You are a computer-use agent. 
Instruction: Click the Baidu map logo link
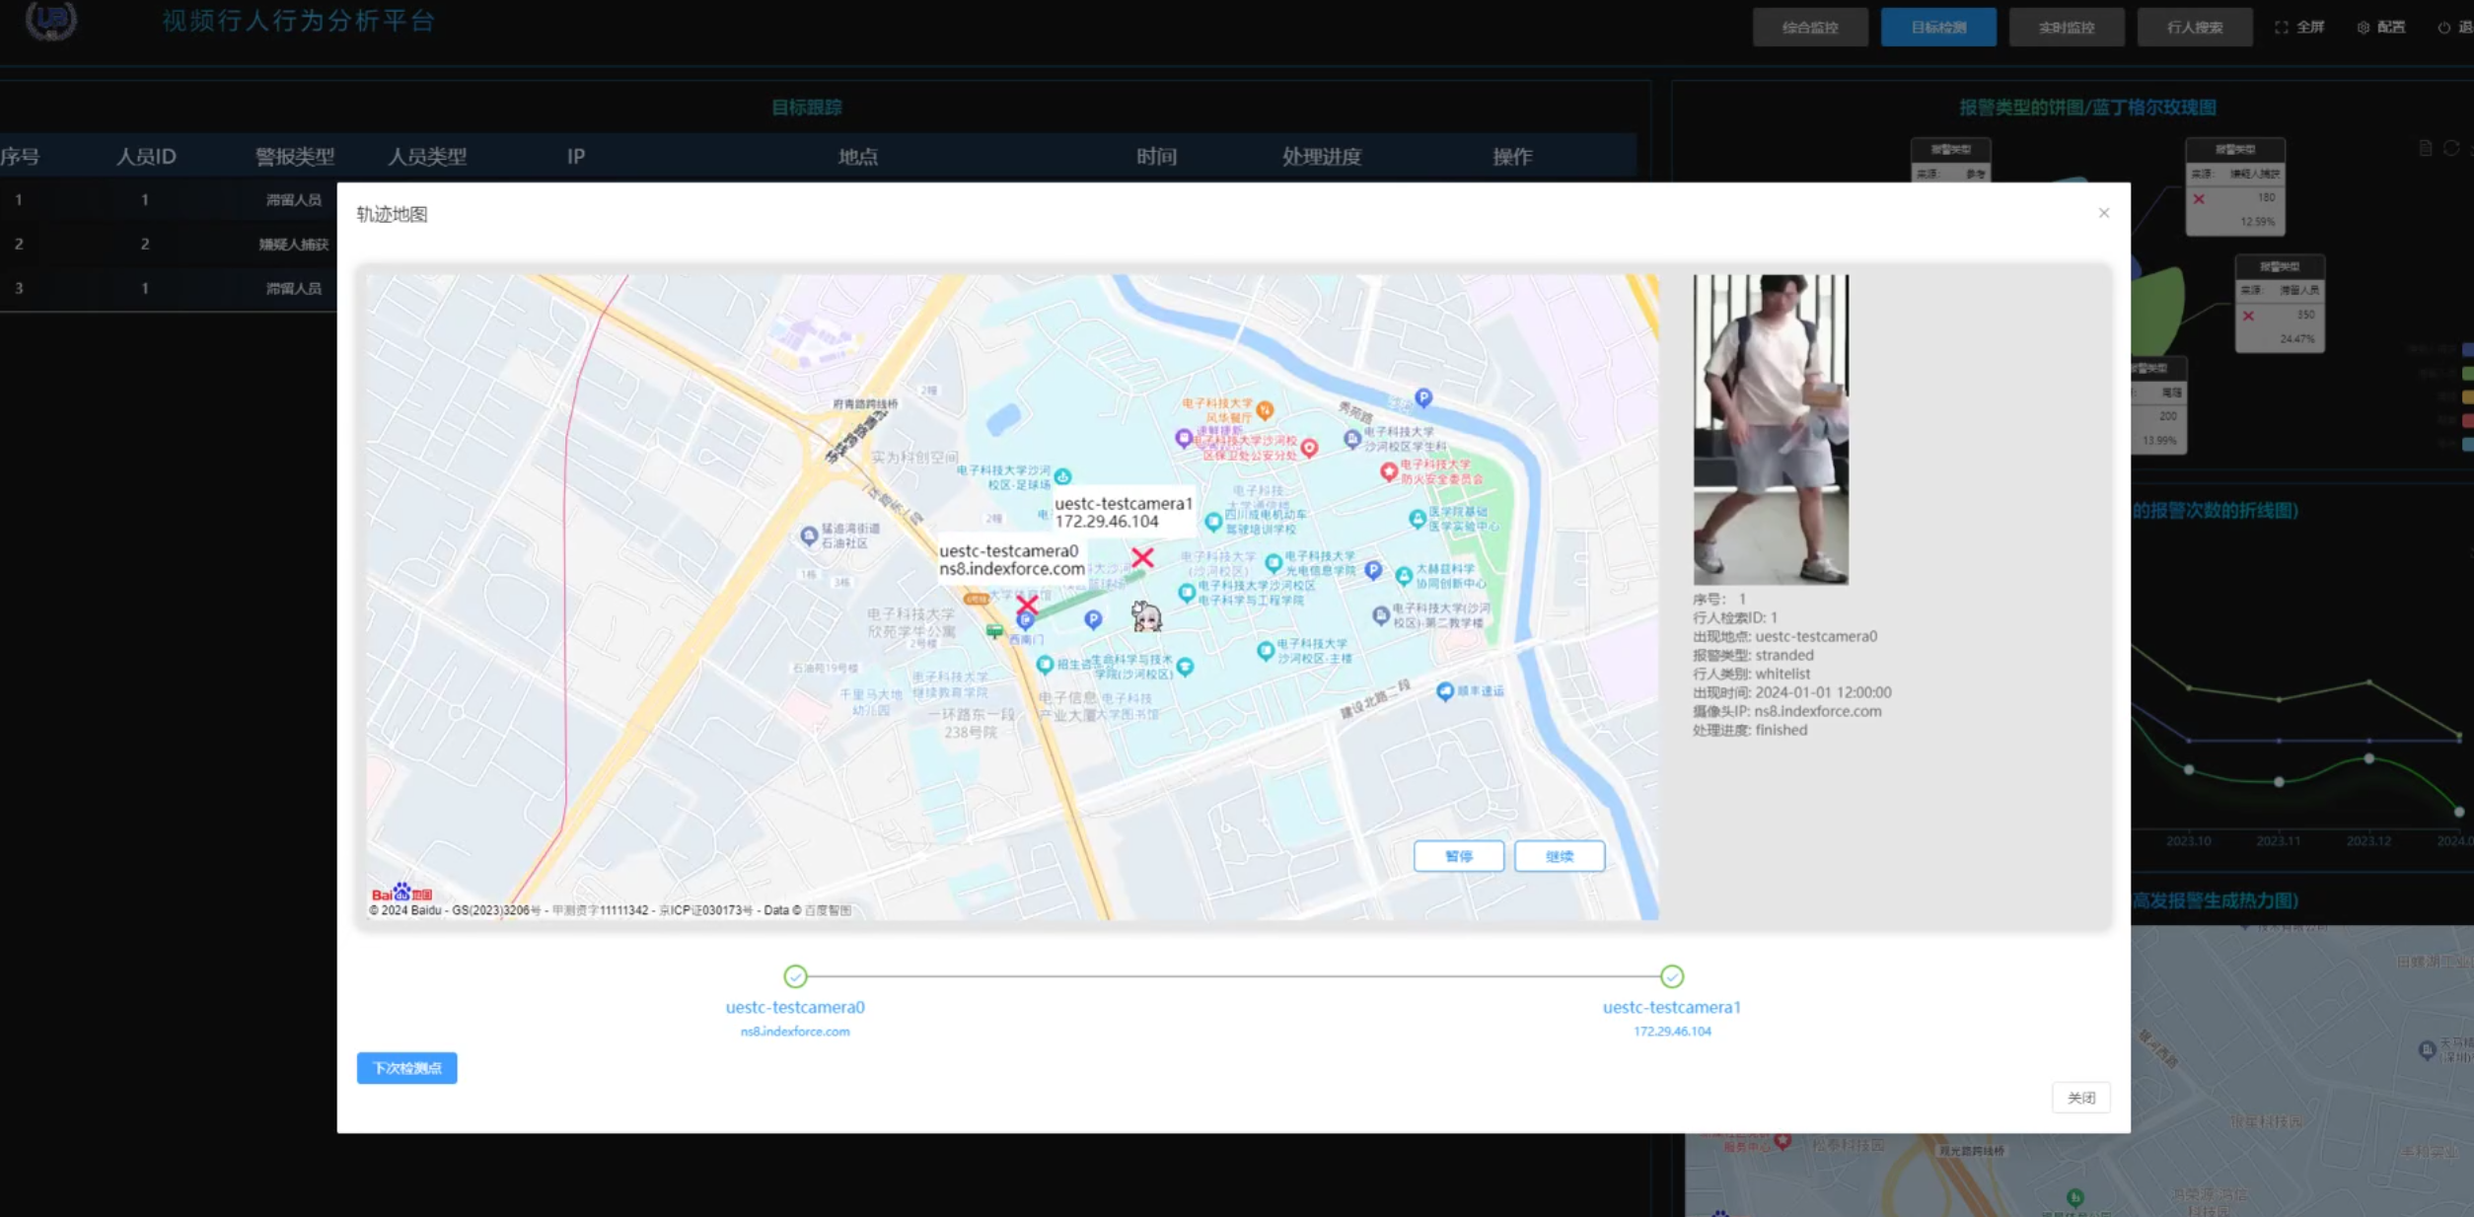pos(400,893)
